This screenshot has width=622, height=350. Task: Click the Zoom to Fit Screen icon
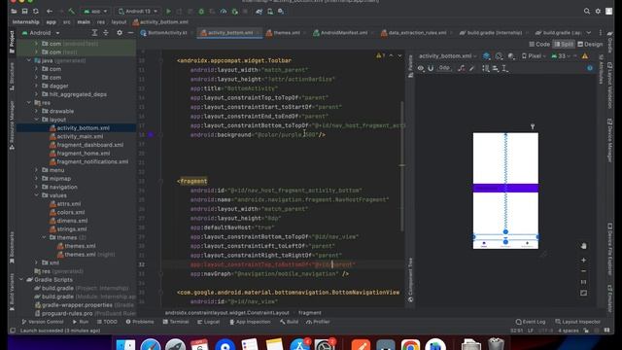tap(583, 294)
